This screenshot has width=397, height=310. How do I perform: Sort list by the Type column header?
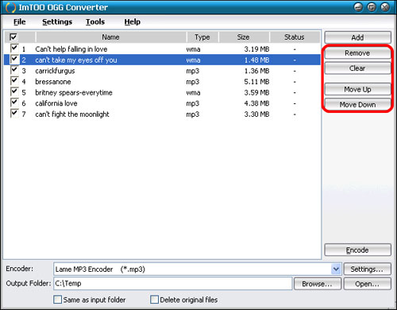pyautogui.click(x=202, y=37)
